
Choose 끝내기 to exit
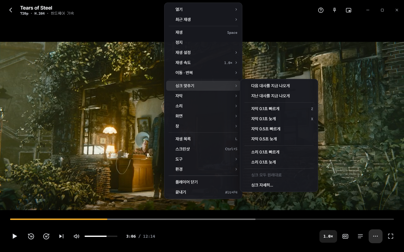pyautogui.click(x=203, y=192)
